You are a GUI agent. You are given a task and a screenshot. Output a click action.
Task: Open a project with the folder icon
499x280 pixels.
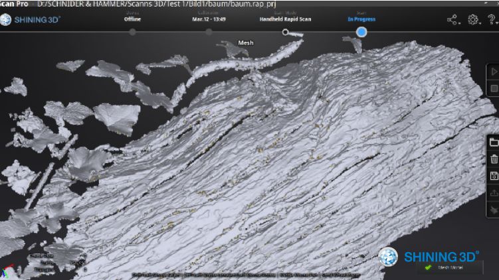[494, 142]
